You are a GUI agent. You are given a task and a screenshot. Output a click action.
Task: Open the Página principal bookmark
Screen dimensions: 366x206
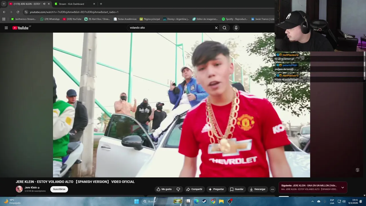point(150,19)
